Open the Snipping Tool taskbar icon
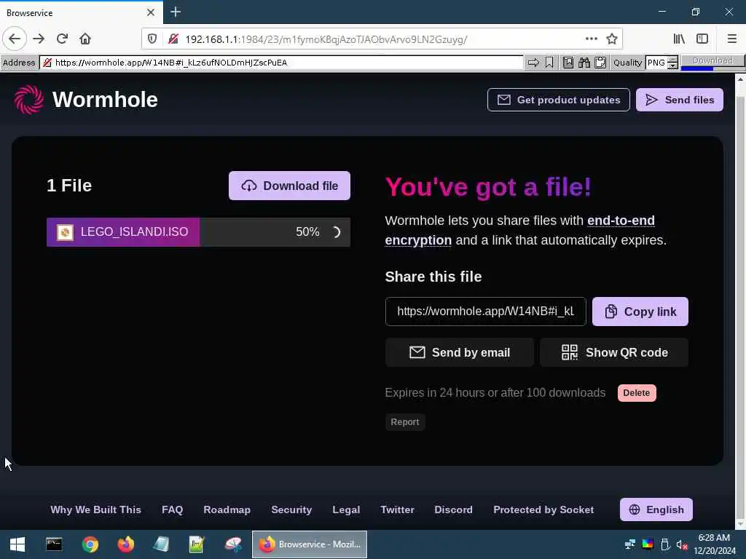Screen dimensions: 746x559 click(233, 544)
